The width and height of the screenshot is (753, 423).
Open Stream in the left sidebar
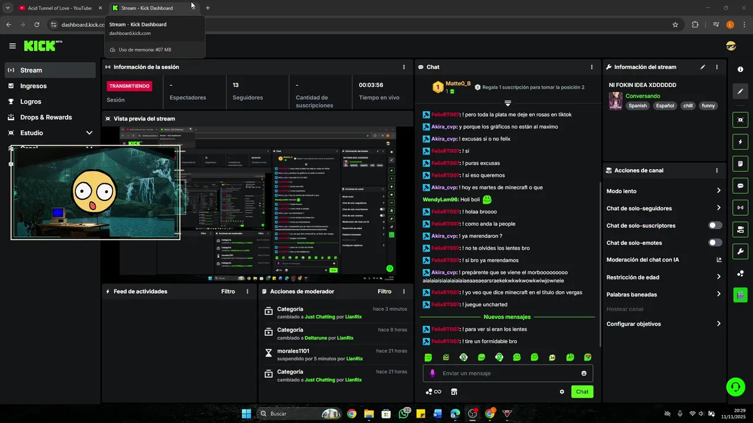(x=50, y=70)
